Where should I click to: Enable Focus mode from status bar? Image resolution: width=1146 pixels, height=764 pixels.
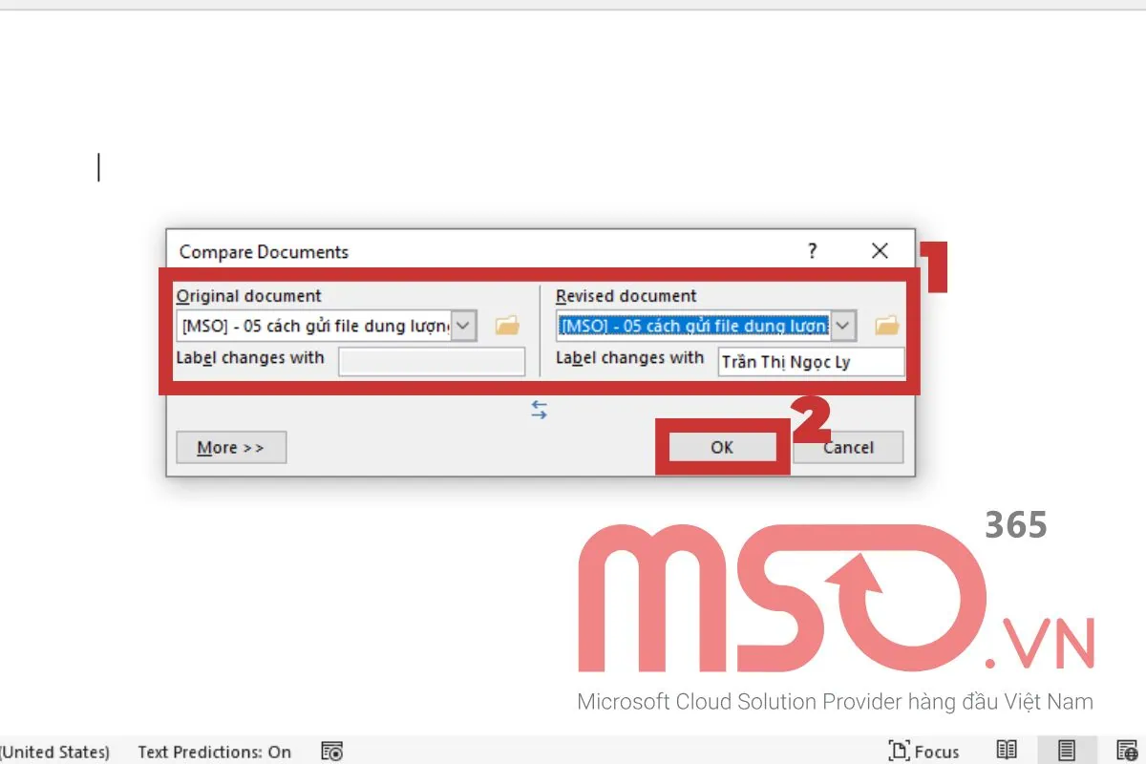(x=923, y=751)
